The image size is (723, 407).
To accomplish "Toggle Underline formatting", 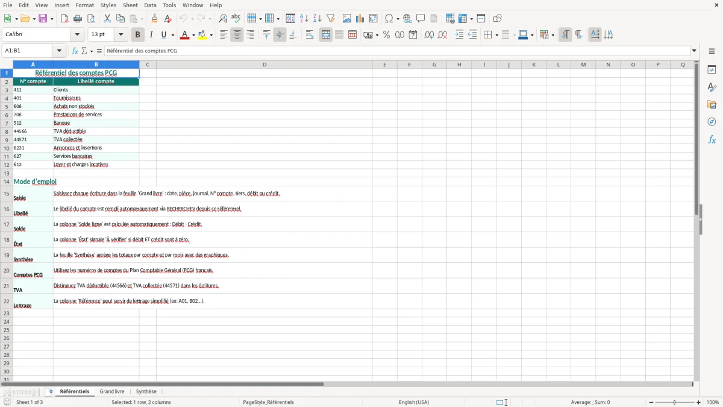I will 164,35.
